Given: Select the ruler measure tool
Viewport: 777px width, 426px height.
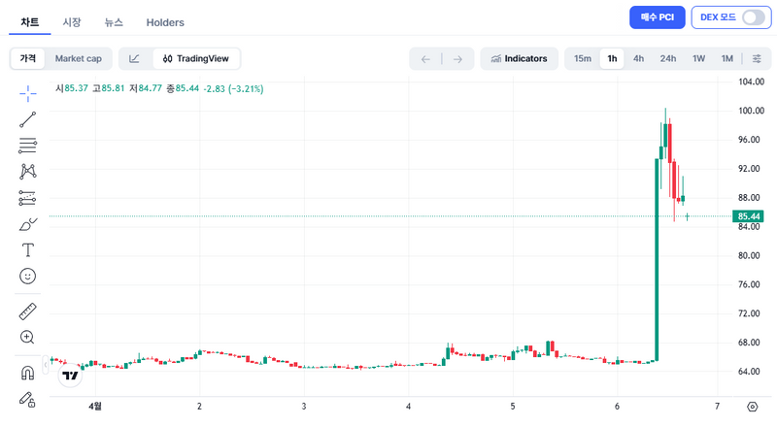Looking at the screenshot, I should pyautogui.click(x=27, y=311).
